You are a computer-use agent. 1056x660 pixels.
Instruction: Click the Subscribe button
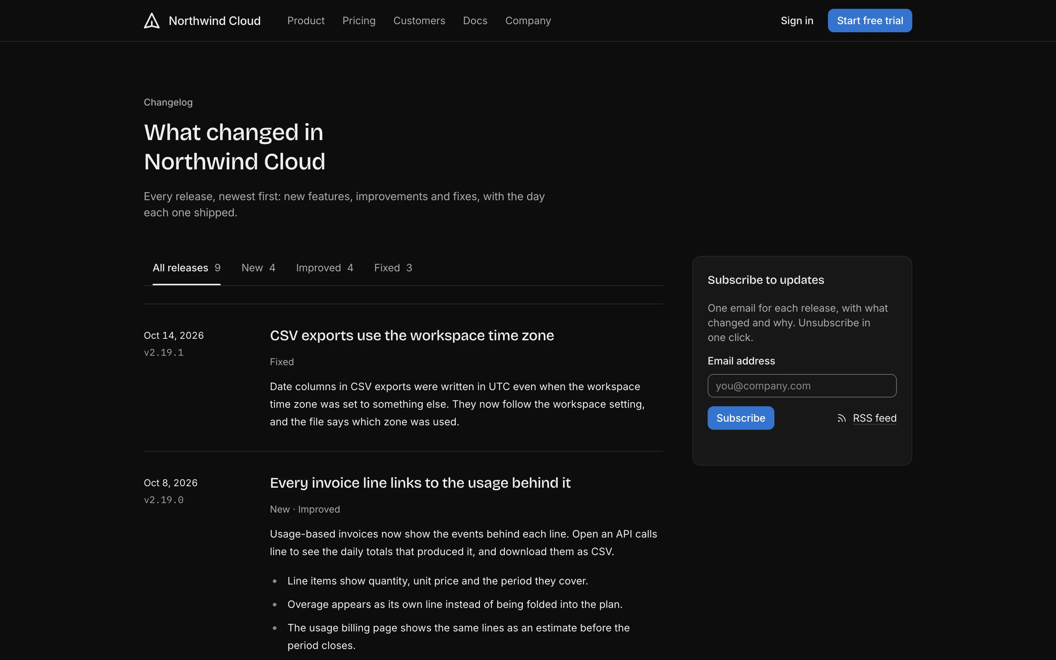pos(741,418)
